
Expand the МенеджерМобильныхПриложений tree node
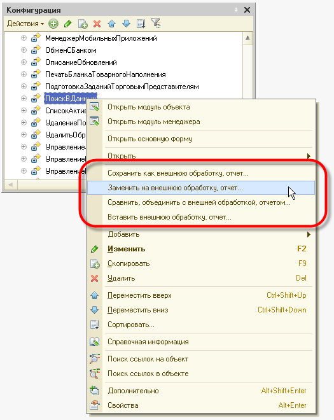[24, 38]
